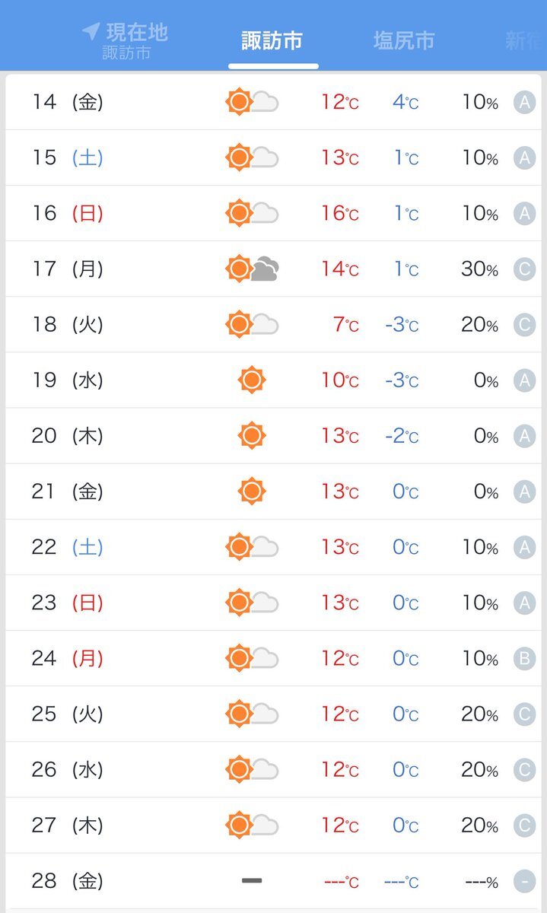Tap the reliability C badge on day 27
Viewport: 547px width, 913px height.
click(x=524, y=826)
